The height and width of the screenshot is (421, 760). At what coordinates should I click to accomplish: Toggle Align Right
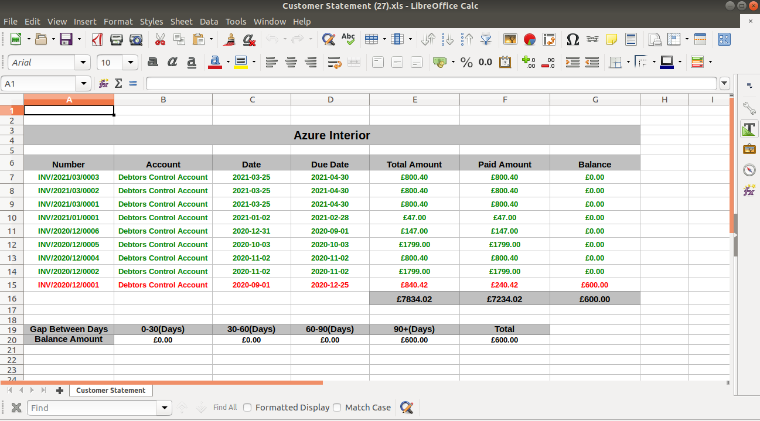click(311, 62)
